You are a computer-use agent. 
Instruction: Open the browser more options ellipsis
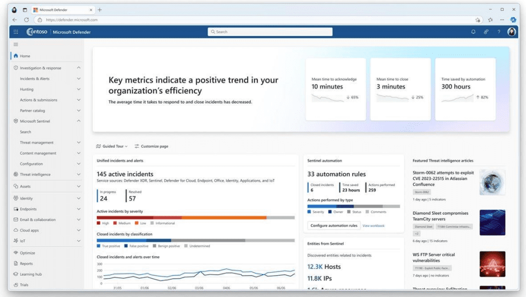pos(502,20)
